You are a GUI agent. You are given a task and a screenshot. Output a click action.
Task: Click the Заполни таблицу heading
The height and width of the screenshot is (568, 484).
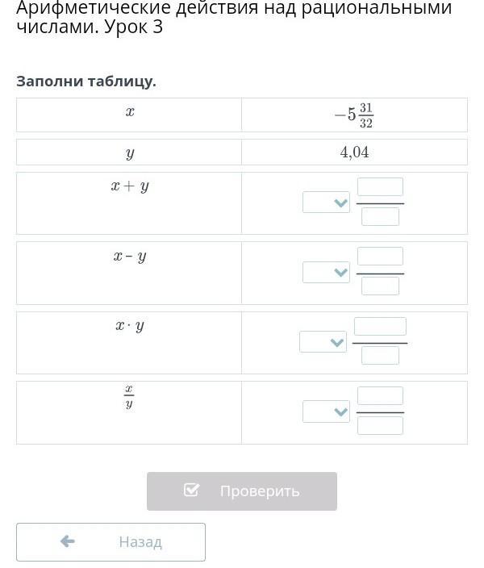click(86, 81)
